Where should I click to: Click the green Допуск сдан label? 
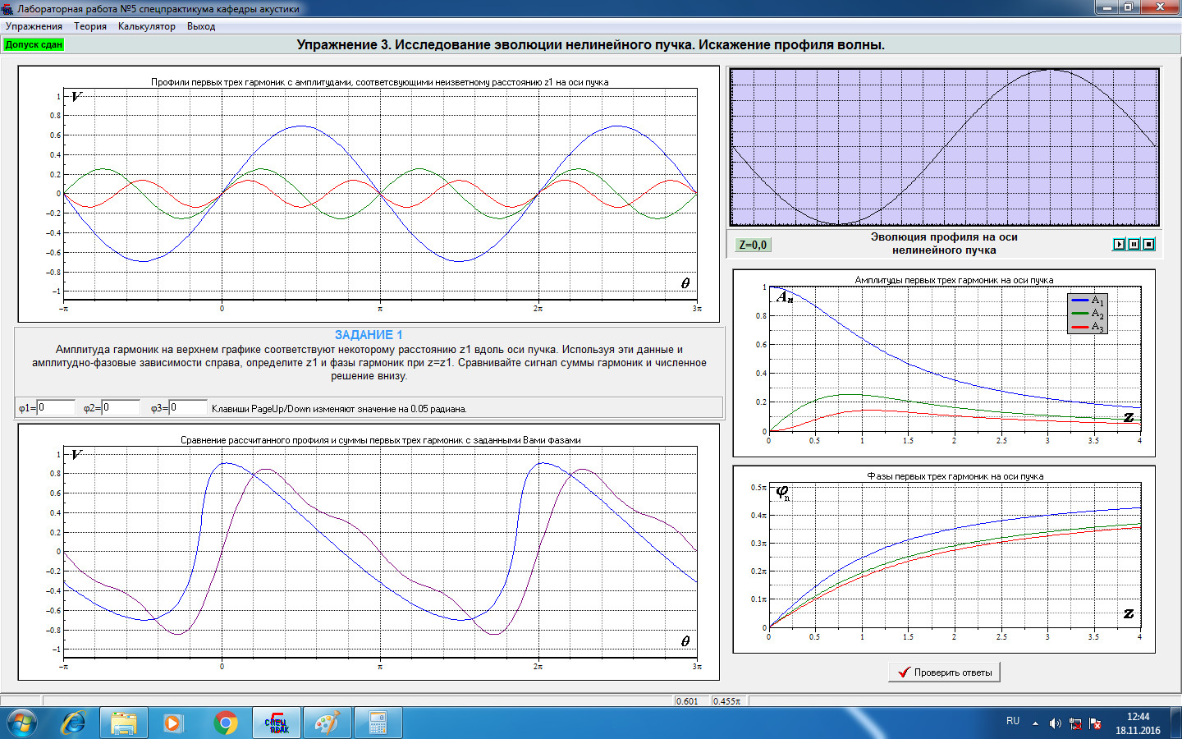(x=34, y=44)
